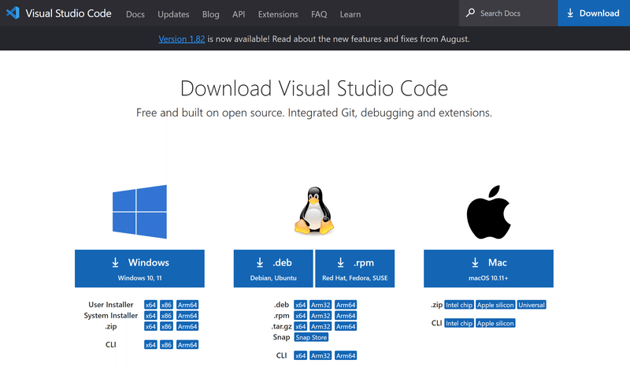Select Arm32 for Linux .deb

pos(321,305)
